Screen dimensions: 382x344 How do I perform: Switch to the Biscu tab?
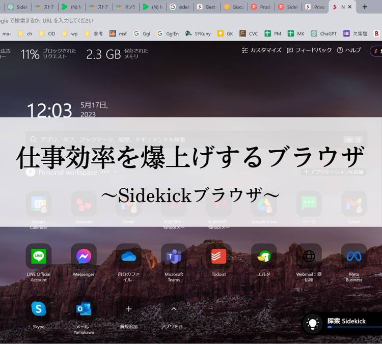click(x=234, y=7)
